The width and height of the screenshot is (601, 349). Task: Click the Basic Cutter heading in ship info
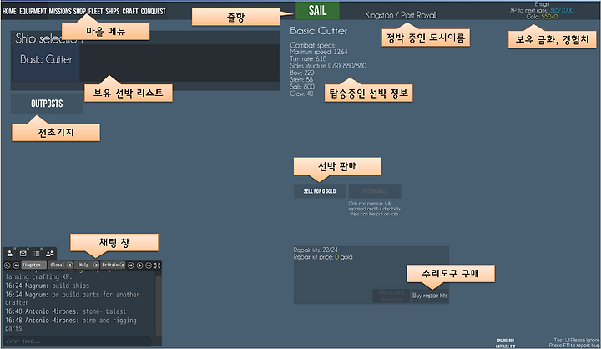pyautogui.click(x=319, y=31)
